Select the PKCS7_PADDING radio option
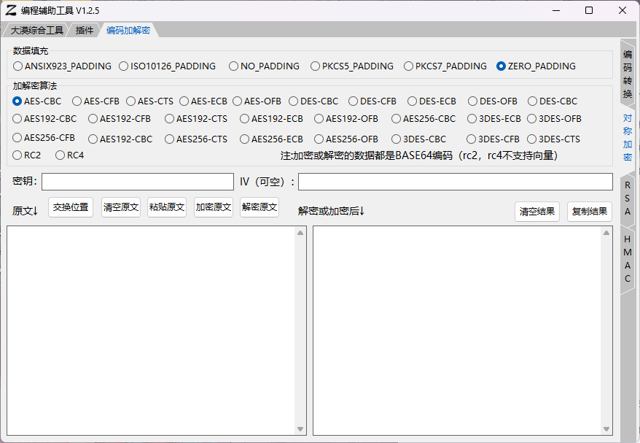640x443 pixels. pyautogui.click(x=409, y=66)
